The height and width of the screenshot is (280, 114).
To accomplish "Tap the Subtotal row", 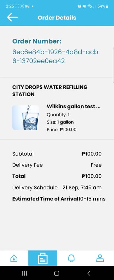I will 57,154.
